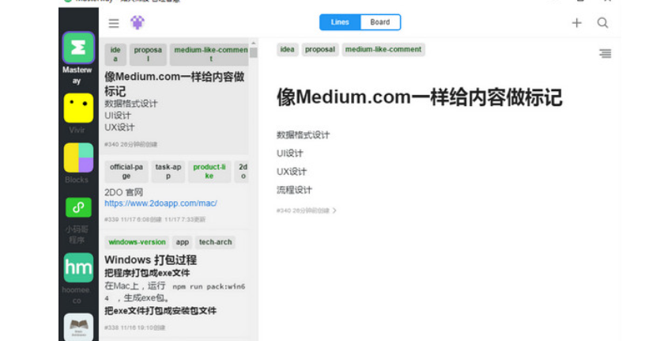Click the green link-shaped mini program icon
Viewport: 660px width, 341px height.
pos(78,207)
